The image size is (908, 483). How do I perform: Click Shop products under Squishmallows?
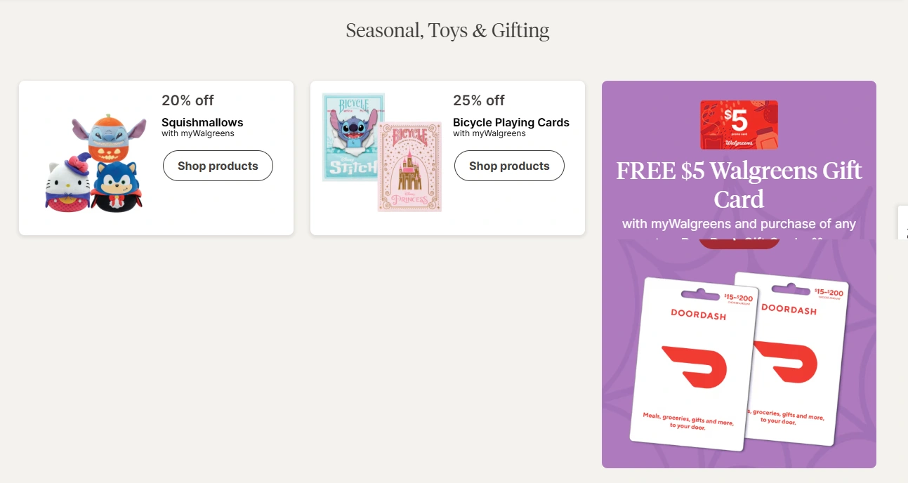tap(218, 166)
